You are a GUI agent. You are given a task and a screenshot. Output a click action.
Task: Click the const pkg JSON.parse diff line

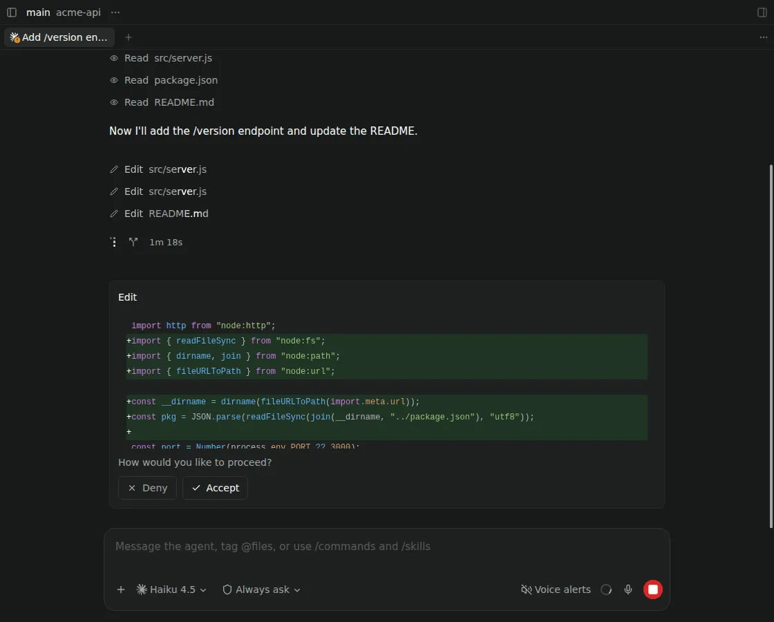386,417
